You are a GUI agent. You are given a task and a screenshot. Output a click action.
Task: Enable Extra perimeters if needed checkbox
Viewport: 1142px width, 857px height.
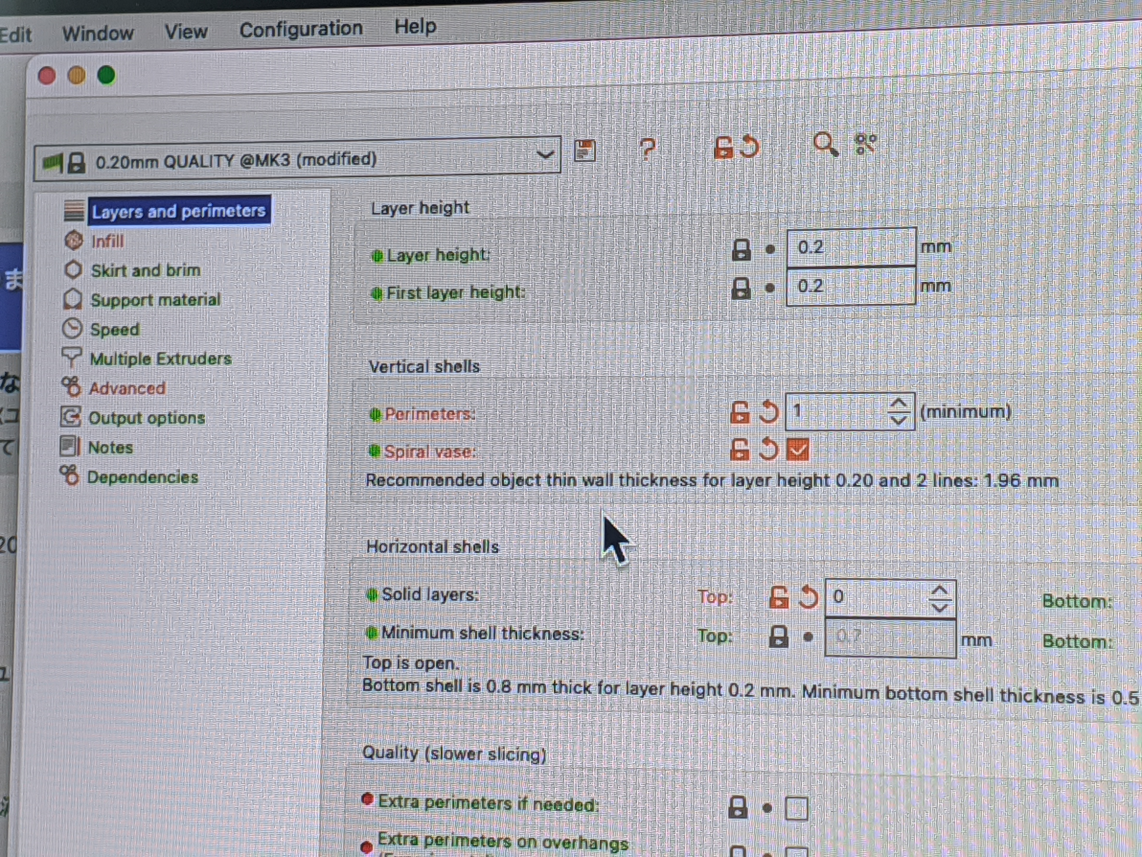pyautogui.click(x=796, y=809)
